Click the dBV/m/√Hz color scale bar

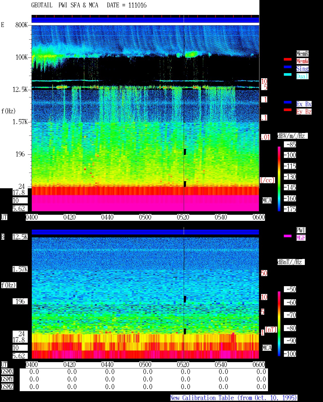coord(279,179)
